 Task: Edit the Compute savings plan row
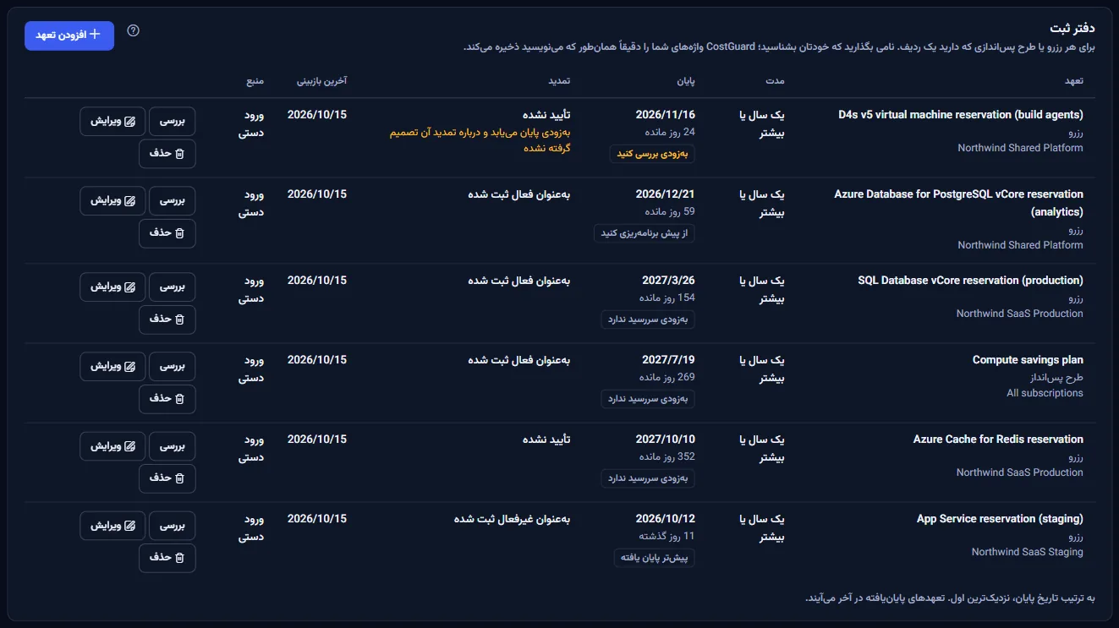click(112, 366)
